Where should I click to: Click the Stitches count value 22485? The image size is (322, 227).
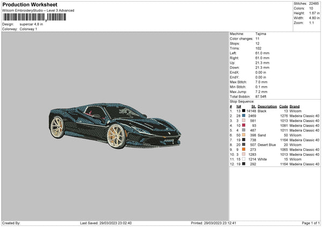point(315,4)
